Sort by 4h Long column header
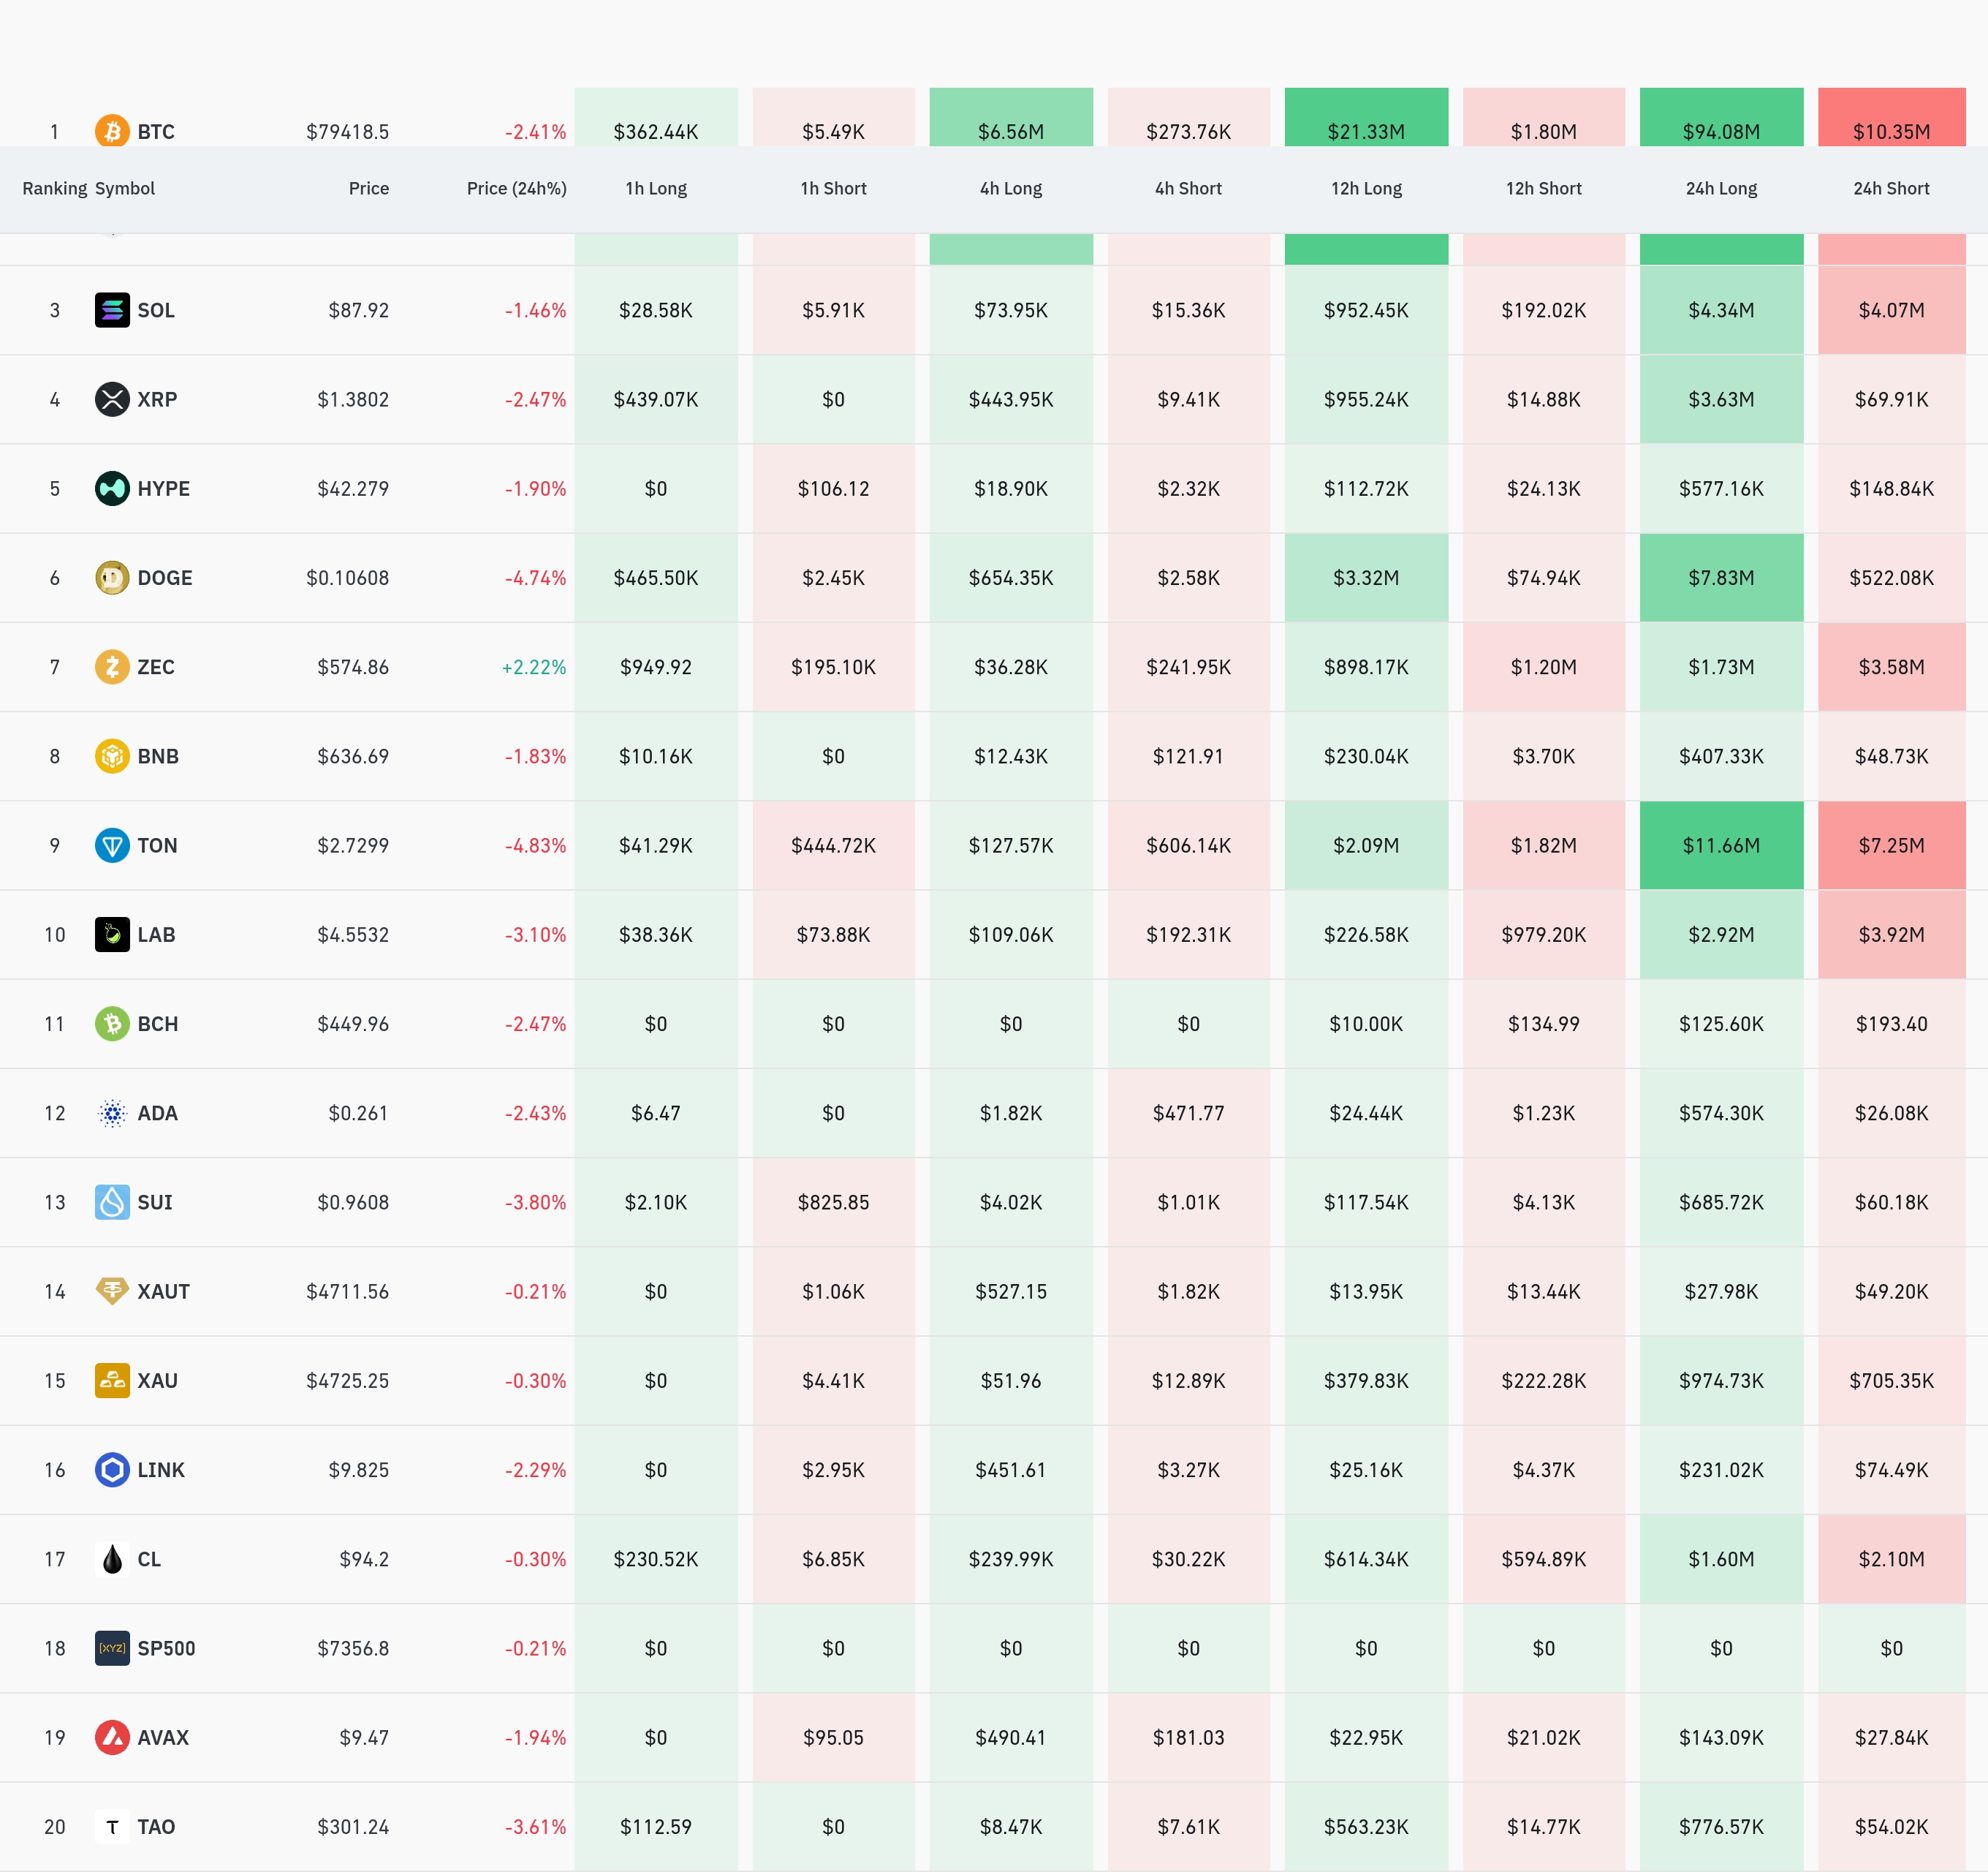The height and width of the screenshot is (1872, 1988). pos(1011,188)
